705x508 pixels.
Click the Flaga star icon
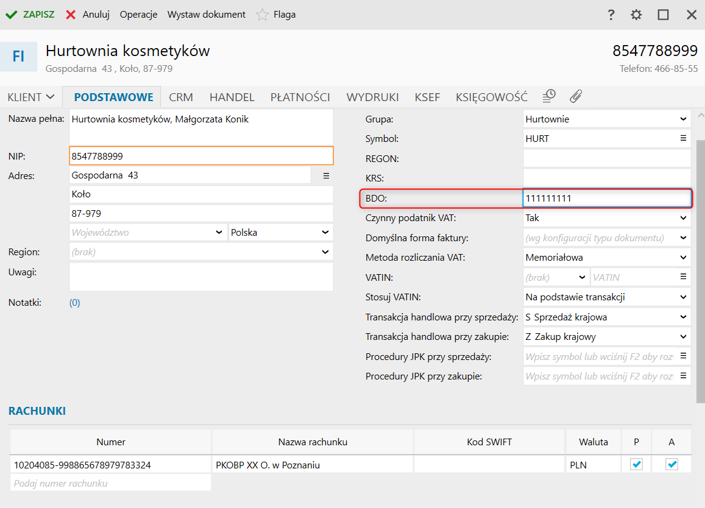coord(263,15)
